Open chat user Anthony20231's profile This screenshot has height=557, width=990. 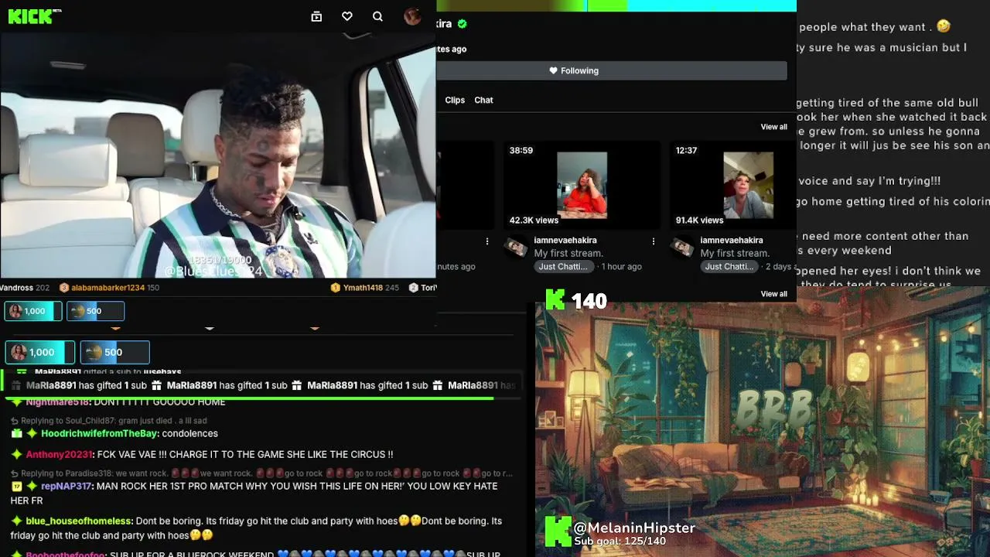tap(59, 455)
